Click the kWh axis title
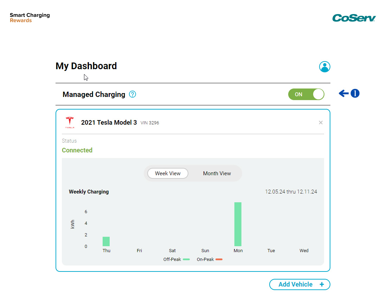Viewport: 381px width, 295px height. point(72,224)
